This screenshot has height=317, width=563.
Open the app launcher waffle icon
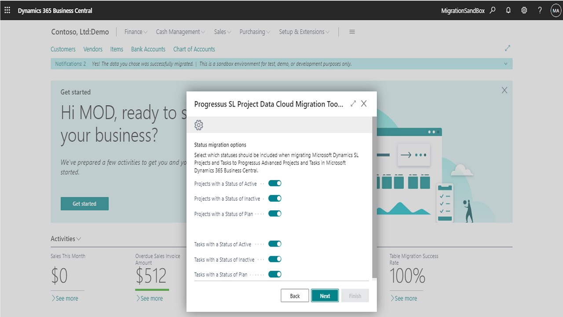[x=7, y=10]
